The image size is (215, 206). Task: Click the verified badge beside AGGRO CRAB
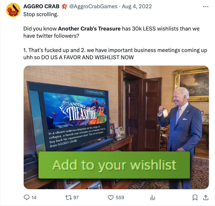tap(64, 6)
